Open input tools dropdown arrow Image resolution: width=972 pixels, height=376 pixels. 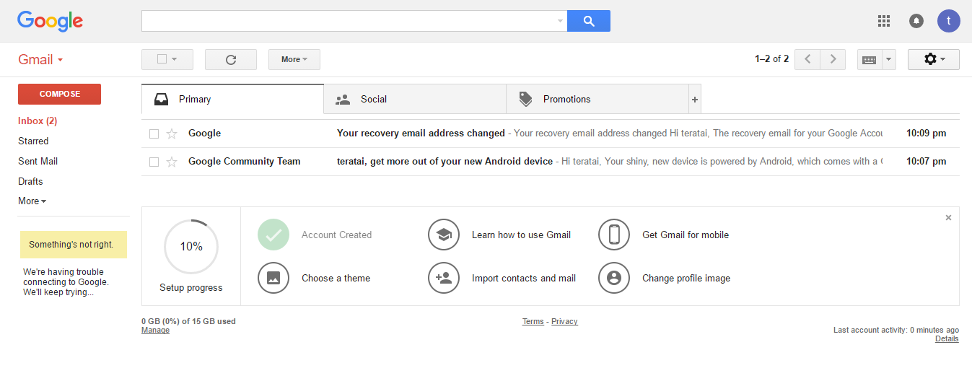[889, 60]
